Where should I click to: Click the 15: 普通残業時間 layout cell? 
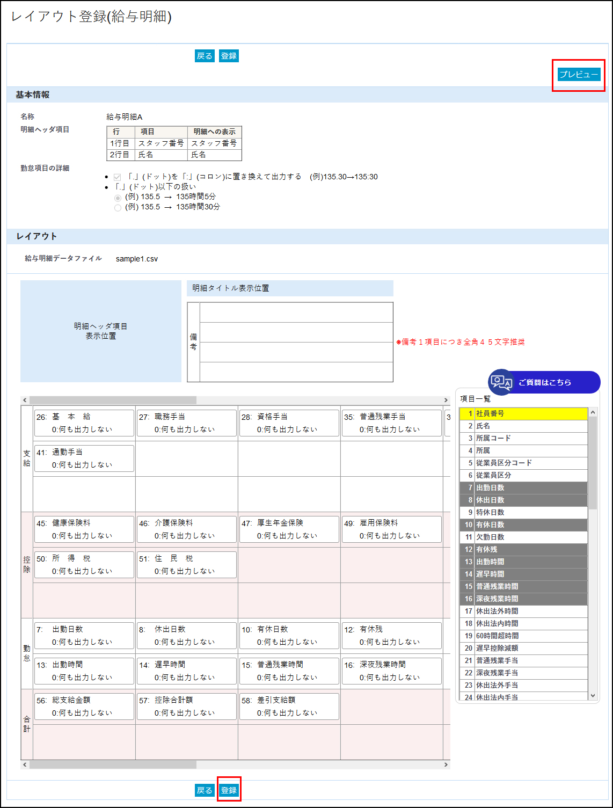(x=289, y=671)
